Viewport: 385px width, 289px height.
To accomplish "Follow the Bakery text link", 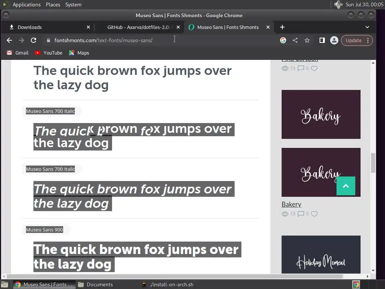I will (x=291, y=204).
